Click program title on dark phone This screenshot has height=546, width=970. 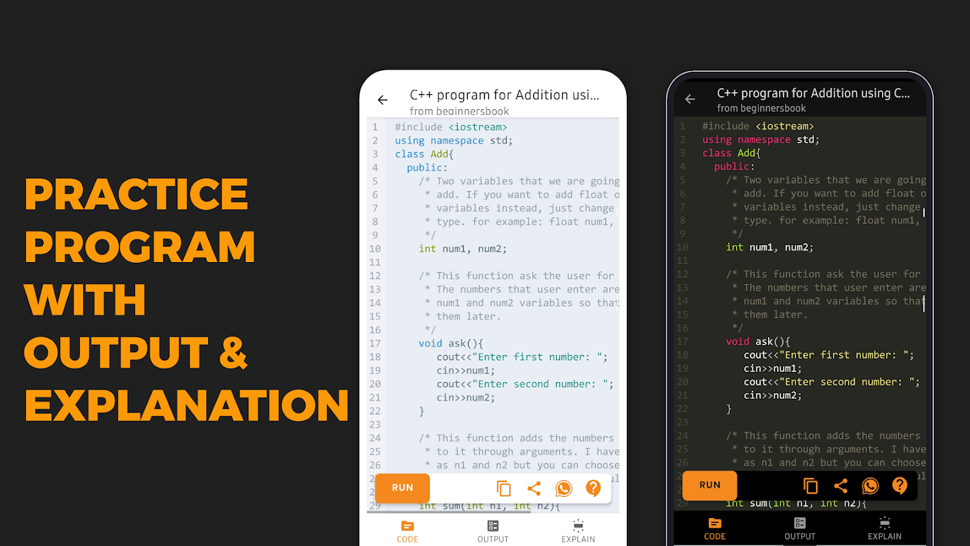click(x=813, y=94)
